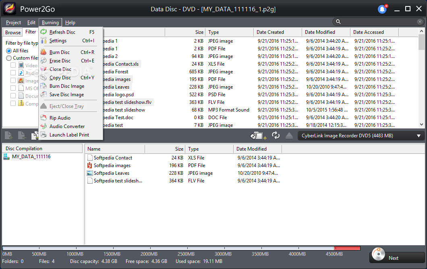
Task: Click the Audio Converter icon
Action: [44, 126]
